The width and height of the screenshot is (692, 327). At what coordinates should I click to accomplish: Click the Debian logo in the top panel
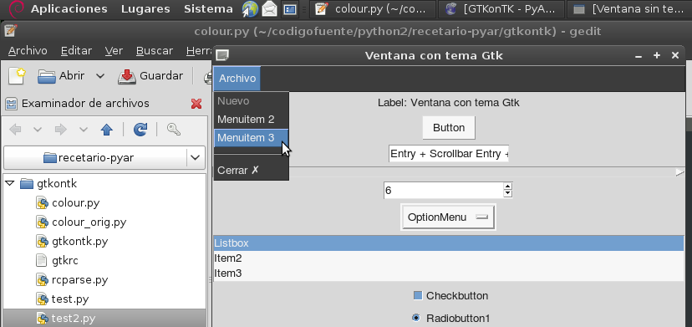pyautogui.click(x=16, y=8)
